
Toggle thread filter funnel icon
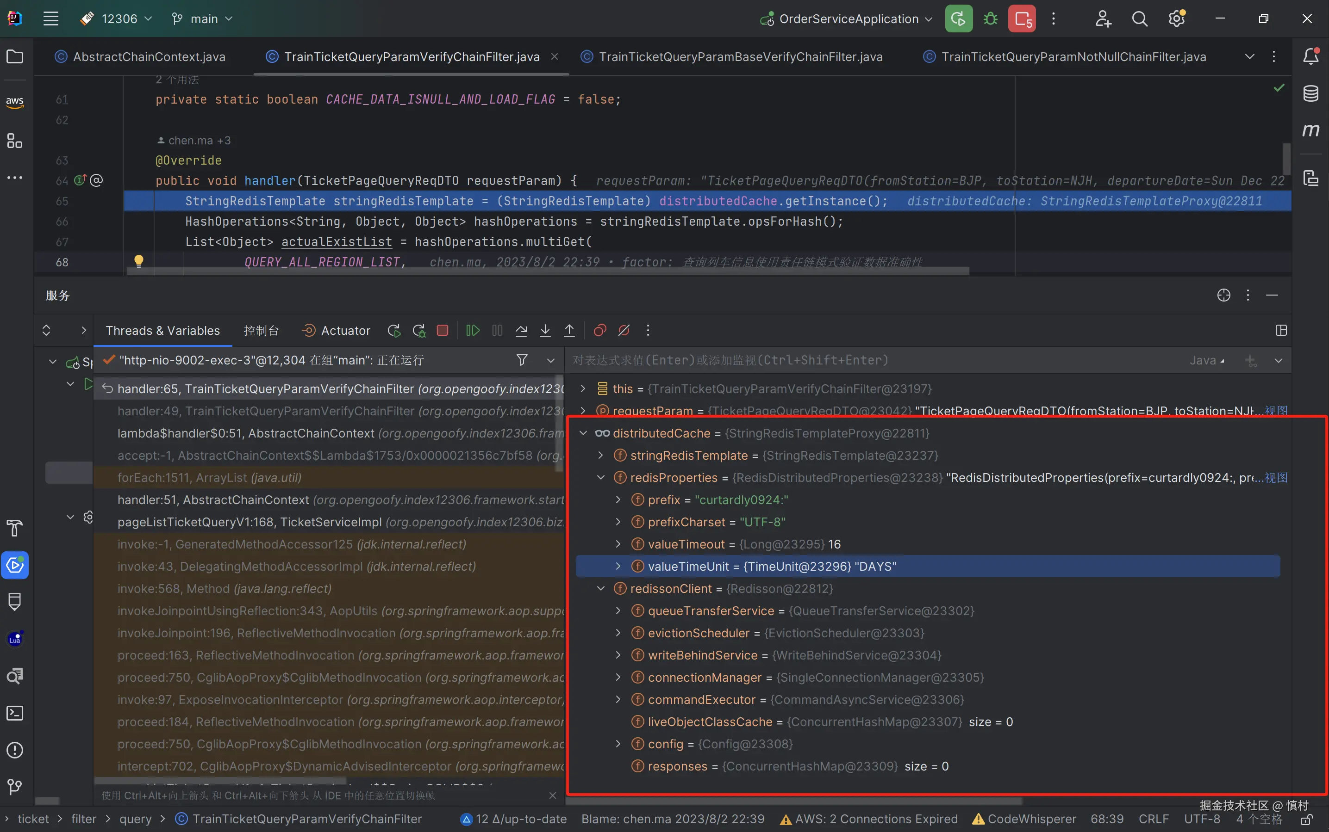[x=522, y=360]
